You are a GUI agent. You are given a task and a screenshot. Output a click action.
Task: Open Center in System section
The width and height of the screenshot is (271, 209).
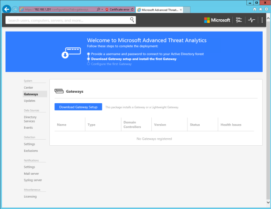click(28, 88)
